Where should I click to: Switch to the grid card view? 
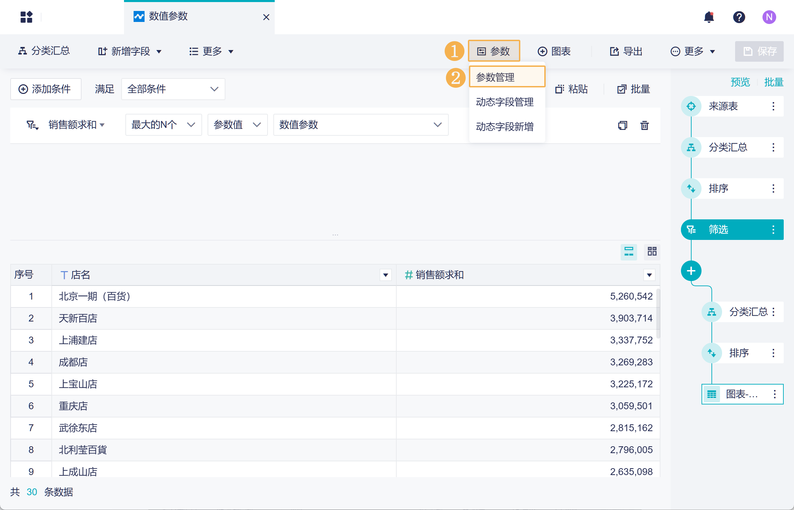pos(652,252)
